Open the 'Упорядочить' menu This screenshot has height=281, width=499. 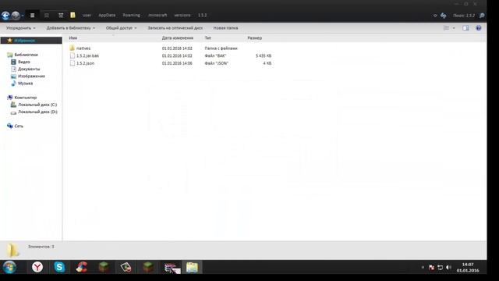(21, 28)
